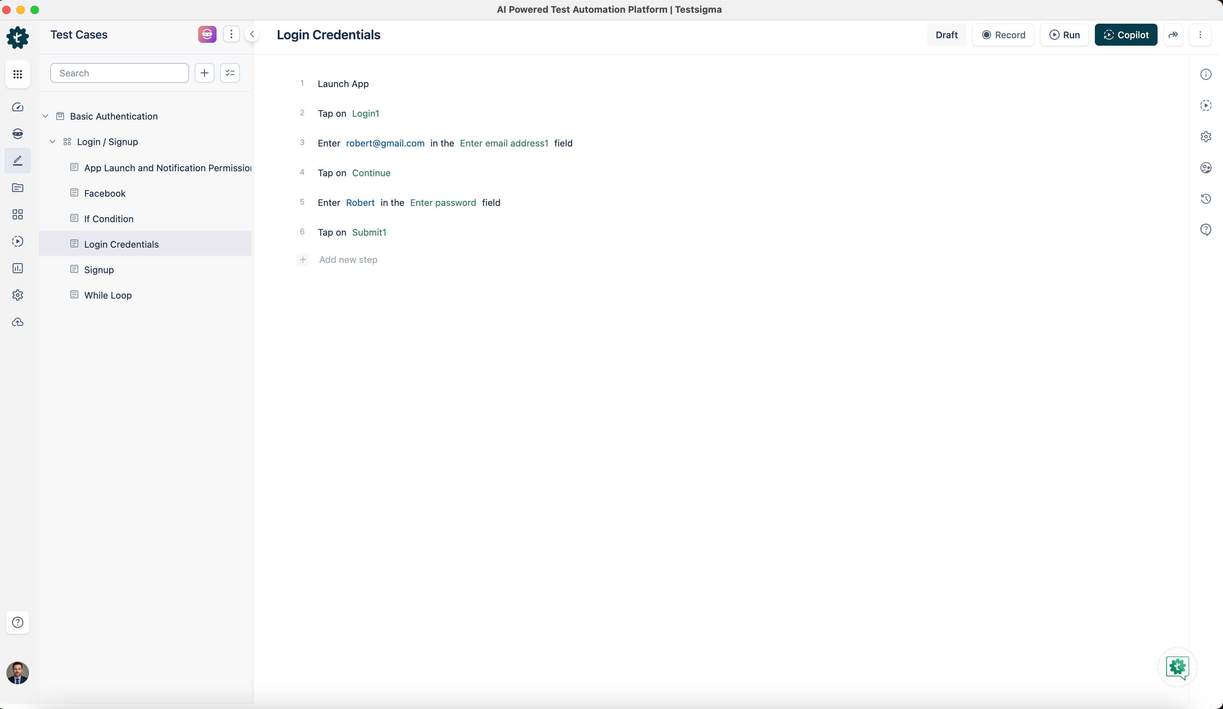1223x709 pixels.
Task: Open the Copilot agent face icon in sidebar
Action: coord(17,134)
